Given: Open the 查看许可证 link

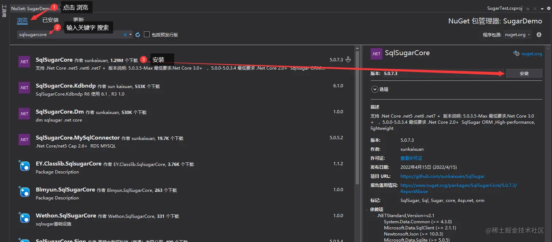Looking at the screenshot, I should click(x=411, y=158).
